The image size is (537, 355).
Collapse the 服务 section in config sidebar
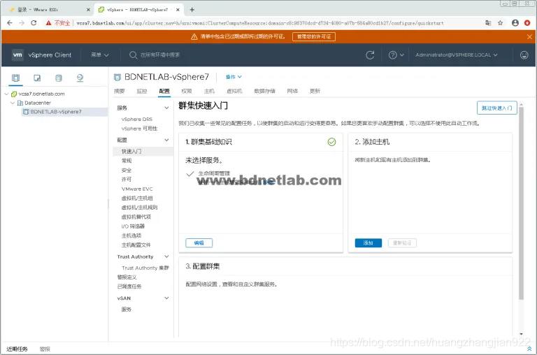coord(166,108)
